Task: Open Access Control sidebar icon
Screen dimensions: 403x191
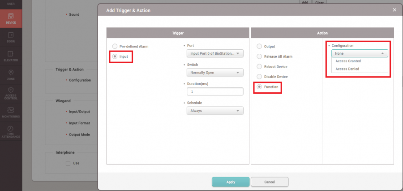Action: tap(11, 93)
